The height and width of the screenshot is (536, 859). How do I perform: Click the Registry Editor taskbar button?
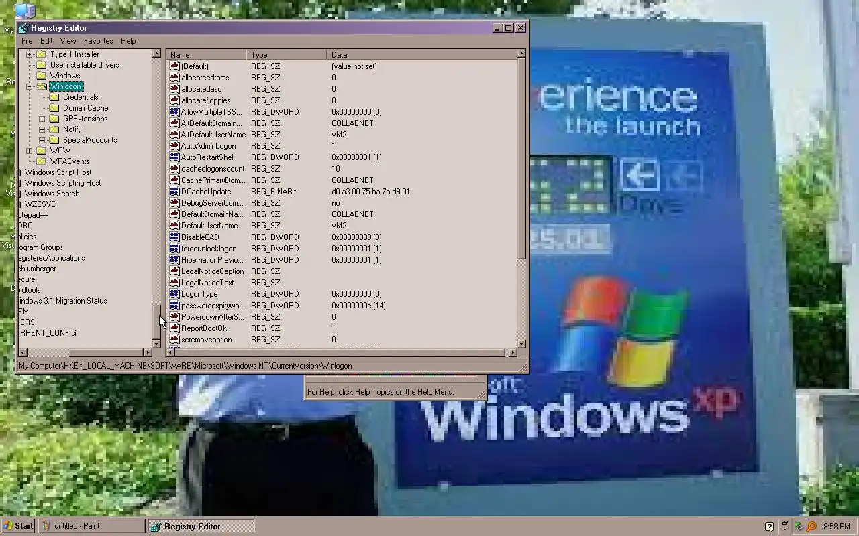[201, 526]
